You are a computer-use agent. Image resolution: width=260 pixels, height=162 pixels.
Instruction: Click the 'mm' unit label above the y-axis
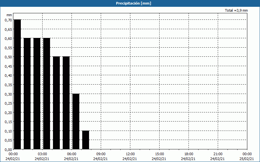[9, 15]
